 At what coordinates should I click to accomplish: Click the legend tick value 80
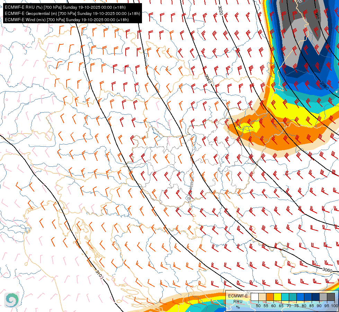click(304, 306)
